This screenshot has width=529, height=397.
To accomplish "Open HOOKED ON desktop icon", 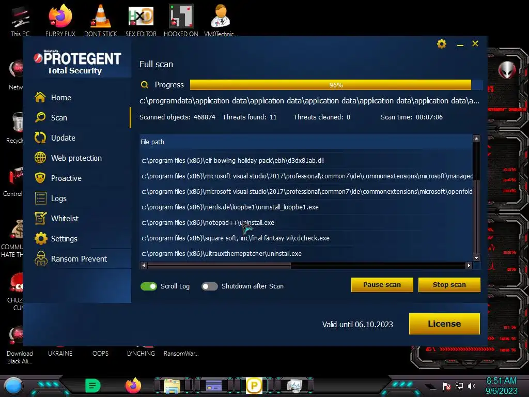I will pos(181,20).
